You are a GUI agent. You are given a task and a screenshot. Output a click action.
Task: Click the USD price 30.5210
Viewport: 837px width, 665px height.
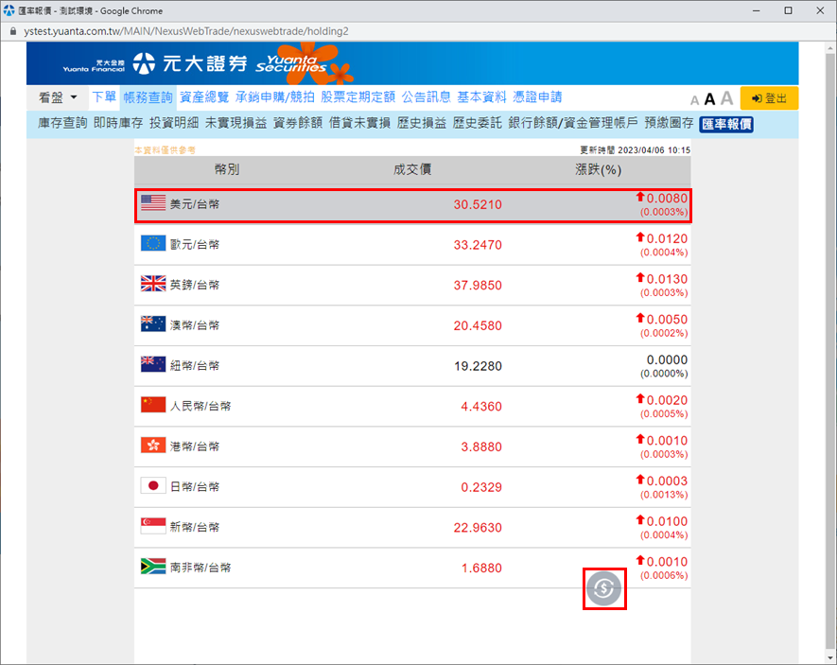[x=478, y=204]
